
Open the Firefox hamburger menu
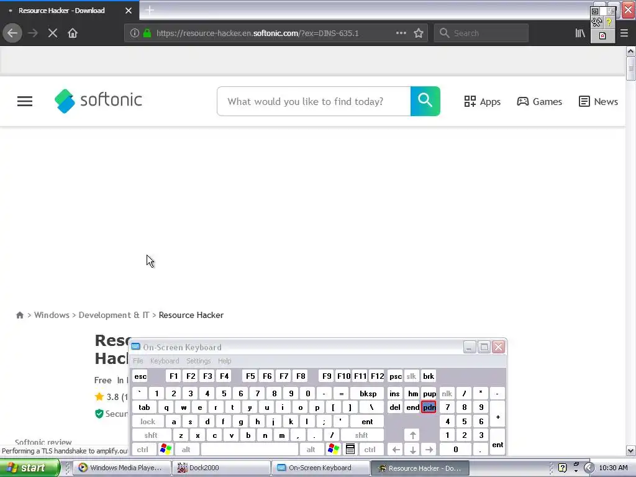pyautogui.click(x=624, y=34)
